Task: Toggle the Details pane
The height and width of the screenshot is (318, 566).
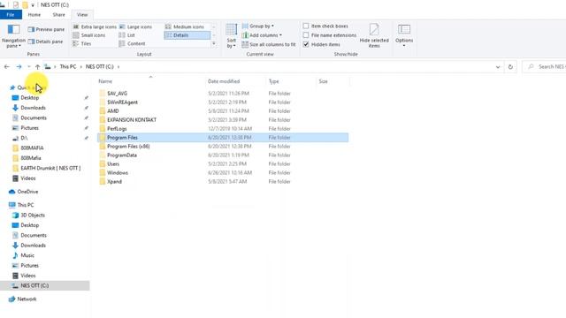Action: point(45,42)
